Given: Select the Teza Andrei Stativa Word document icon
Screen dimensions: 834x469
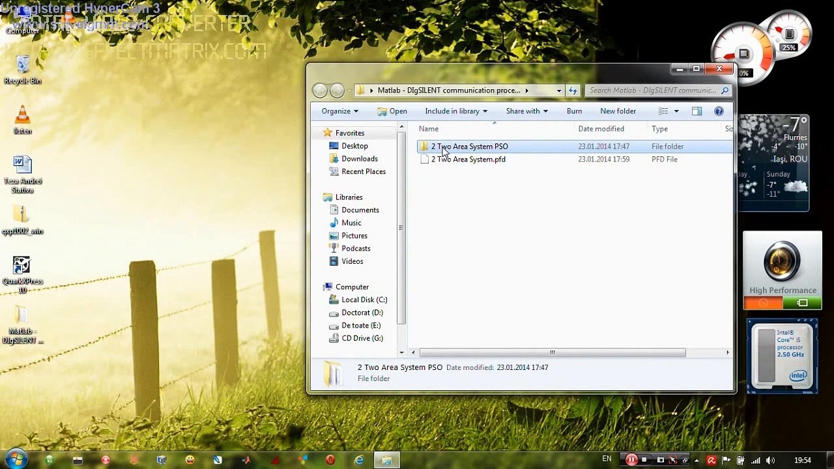Looking at the screenshot, I should (x=22, y=175).
